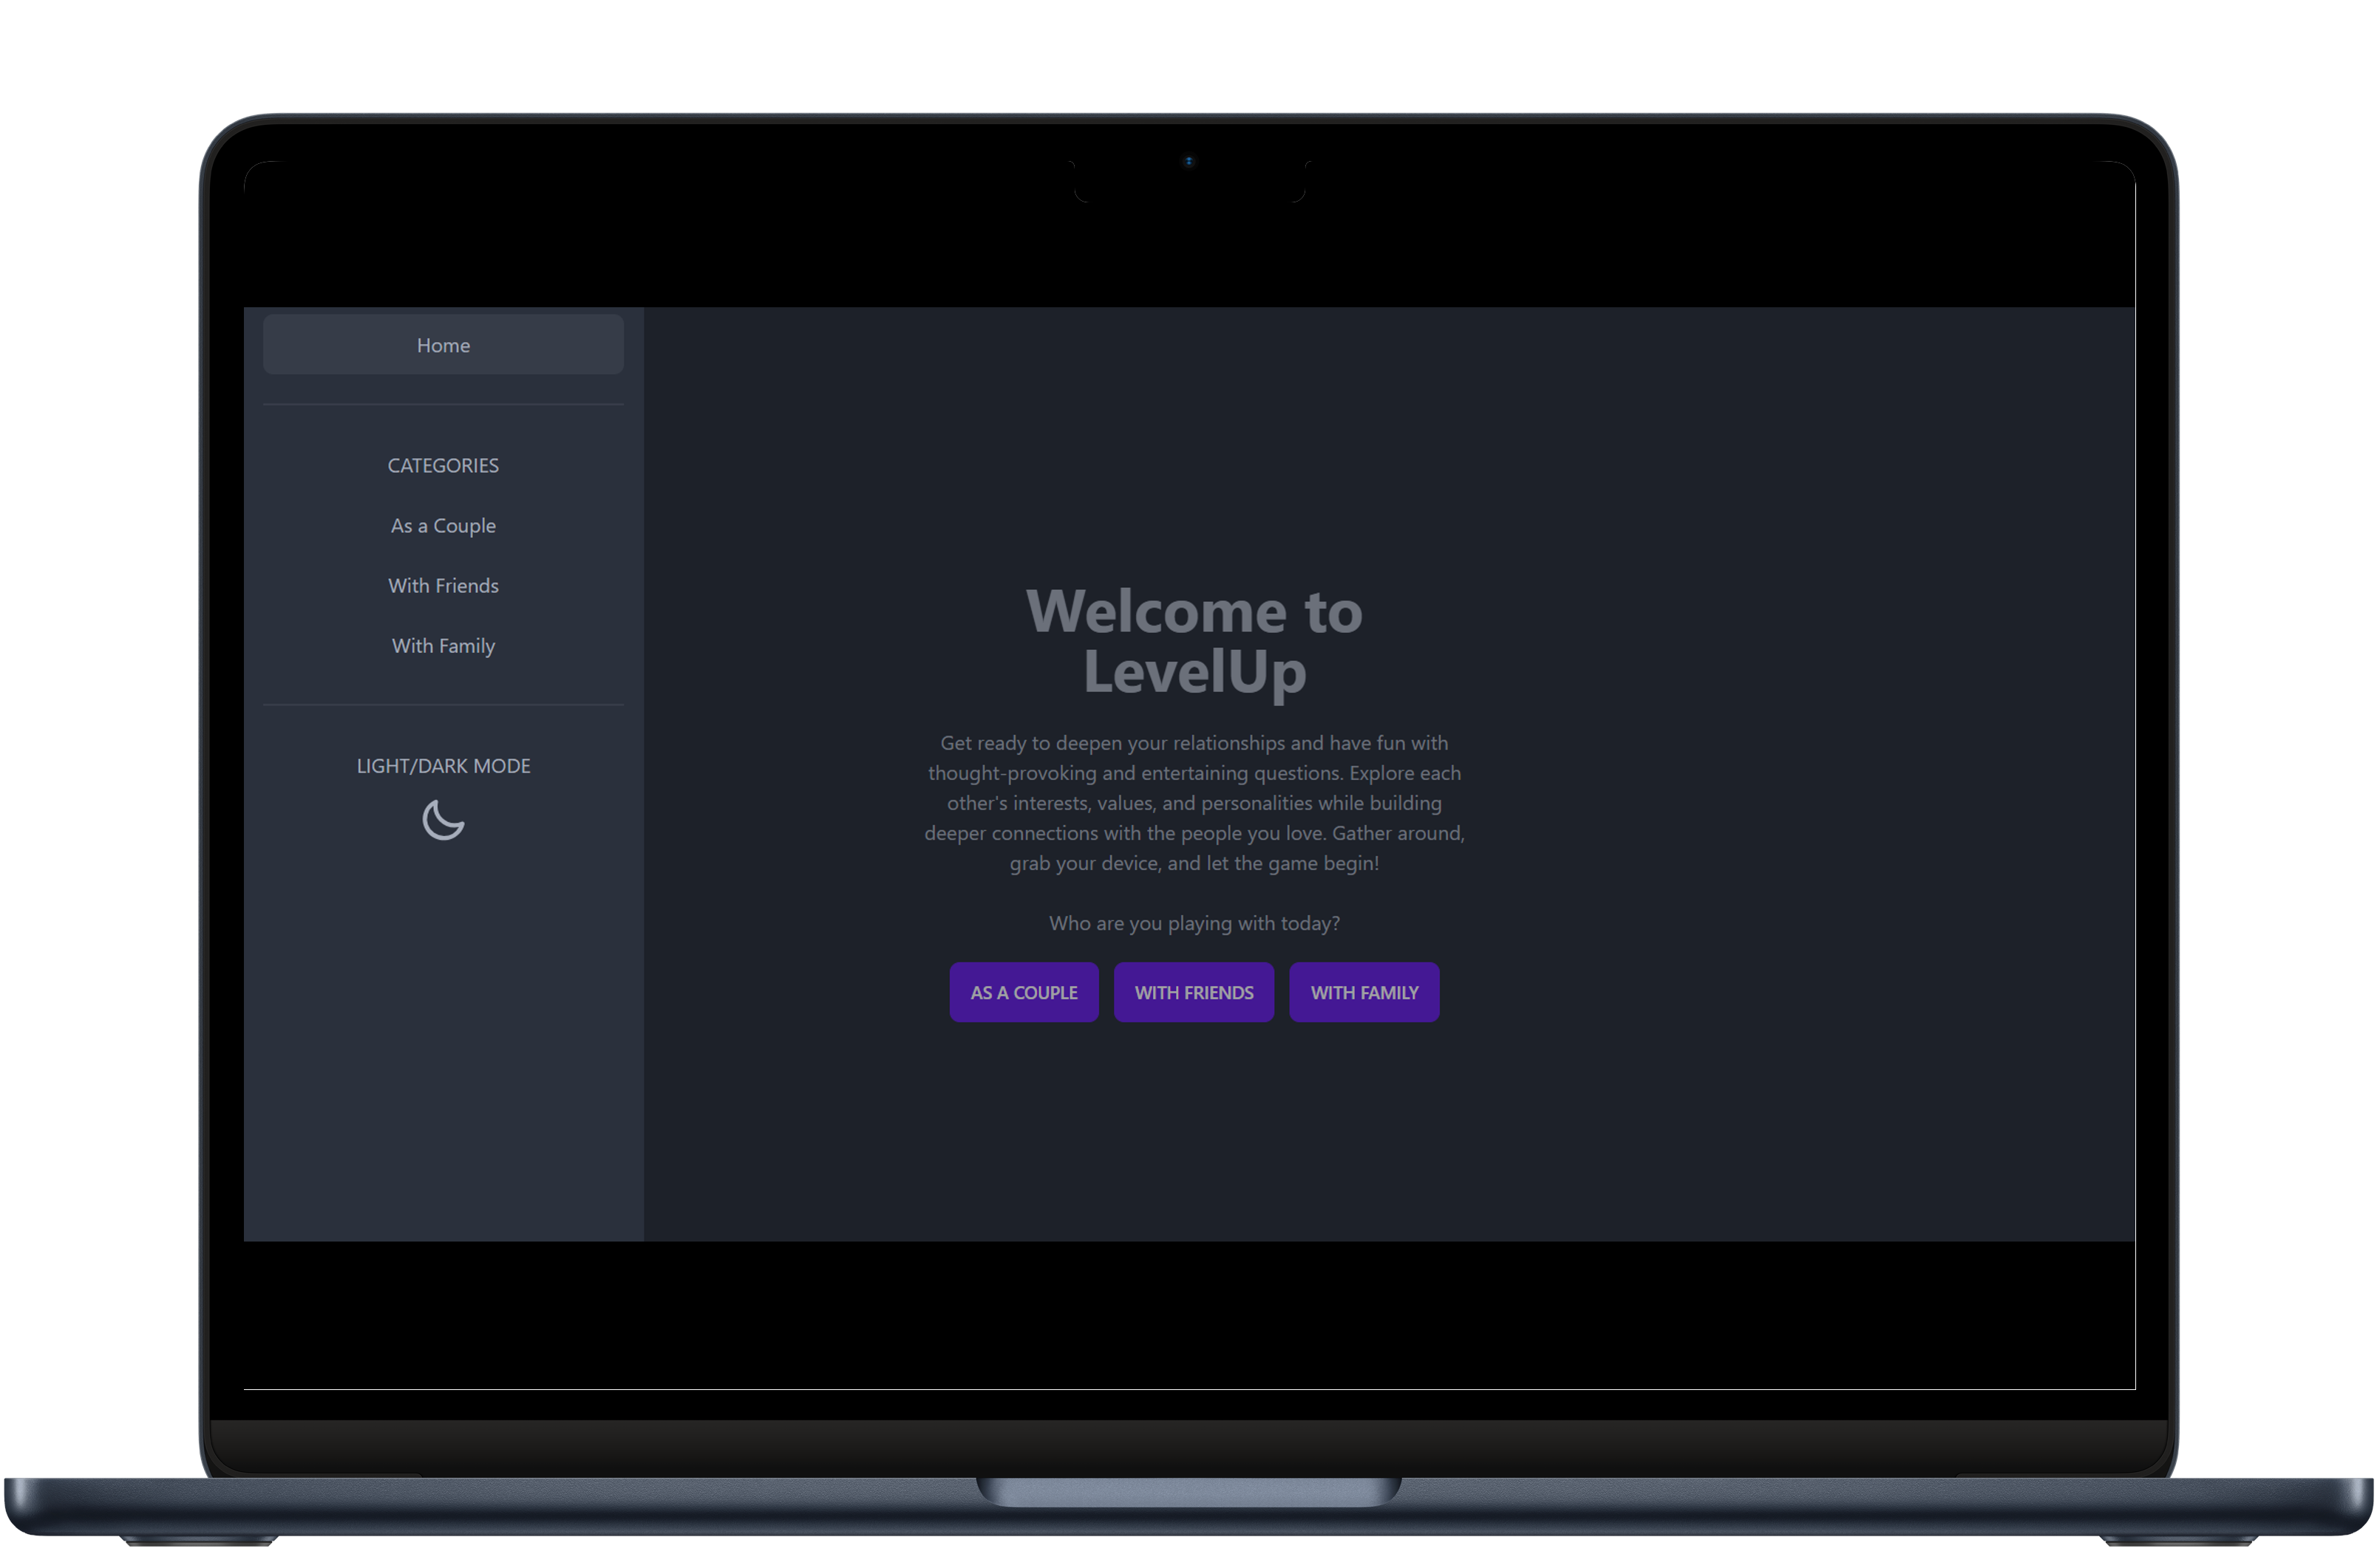Start the WITH FRIENDS game button

coord(1194,993)
